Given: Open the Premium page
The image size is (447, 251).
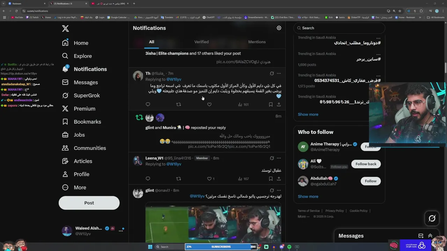Looking at the screenshot, I should pos(79,109).
